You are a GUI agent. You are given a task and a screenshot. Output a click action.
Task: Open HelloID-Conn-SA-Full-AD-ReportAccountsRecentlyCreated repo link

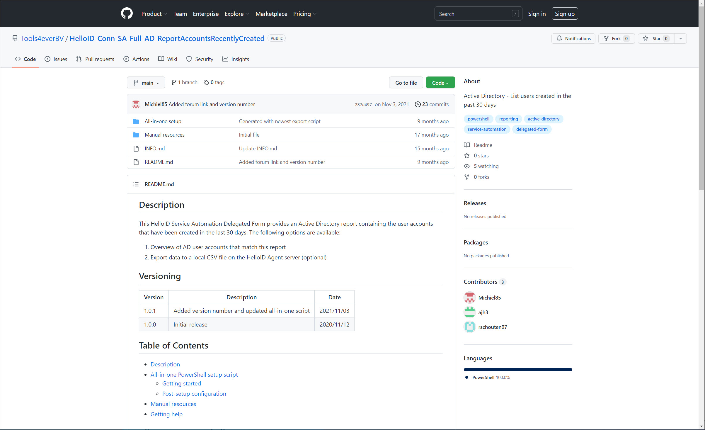click(x=167, y=38)
